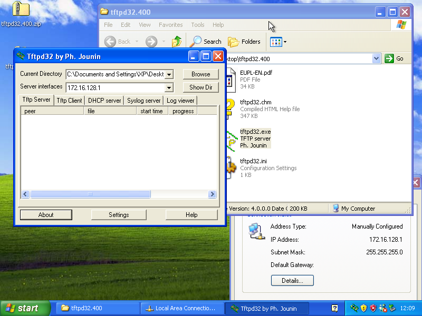Open the Favorites menu
The width and height of the screenshot is (422, 316).
click(x=170, y=25)
